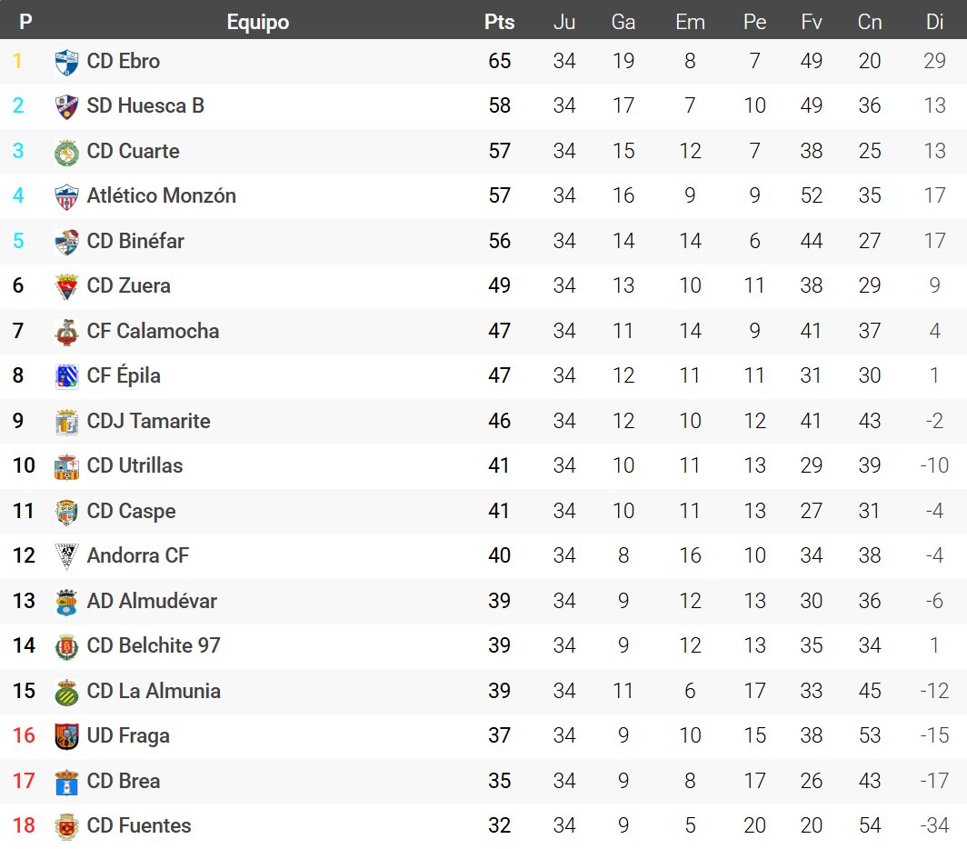The image size is (967, 849).
Task: Open the CD Belchite 97 link
Action: (x=154, y=645)
